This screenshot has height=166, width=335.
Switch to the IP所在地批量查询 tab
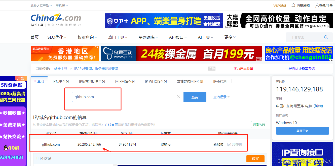[x=92, y=81]
